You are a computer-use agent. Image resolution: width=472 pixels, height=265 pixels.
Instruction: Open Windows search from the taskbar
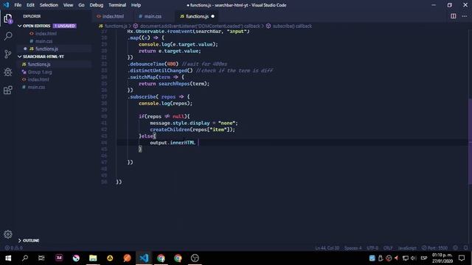pyautogui.click(x=25, y=258)
